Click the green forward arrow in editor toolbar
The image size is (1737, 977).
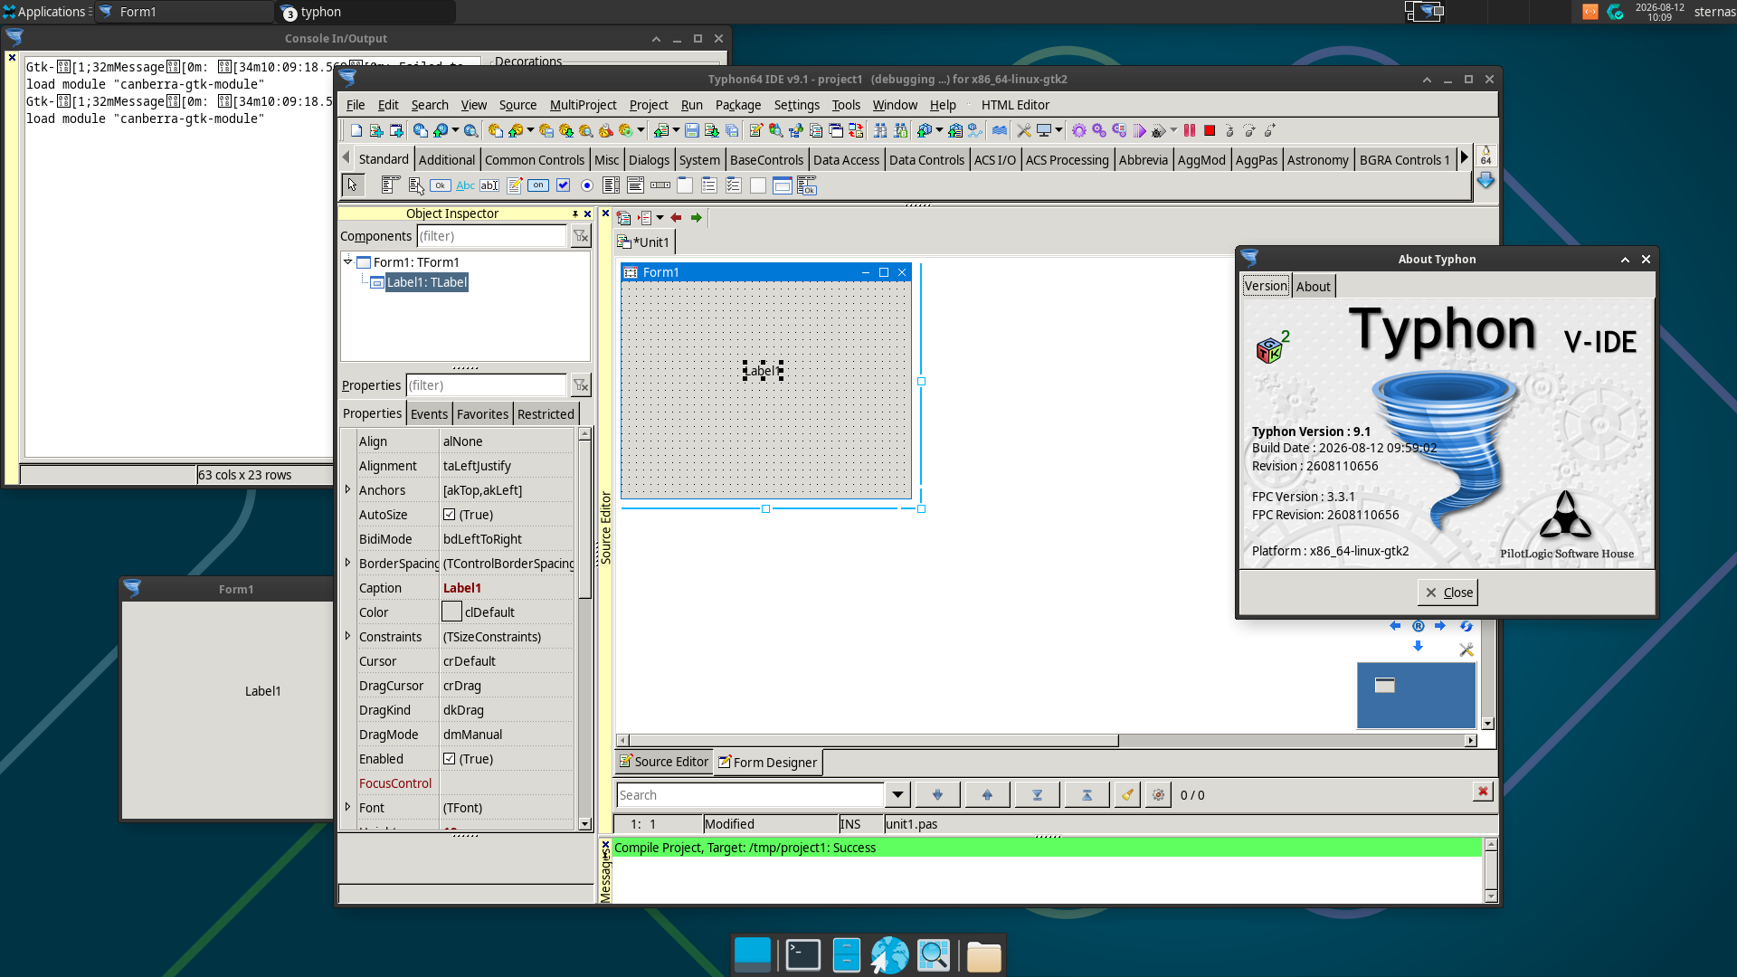pos(696,218)
